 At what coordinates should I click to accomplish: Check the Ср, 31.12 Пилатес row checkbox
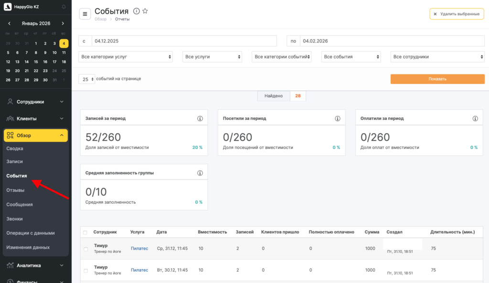[85, 249]
